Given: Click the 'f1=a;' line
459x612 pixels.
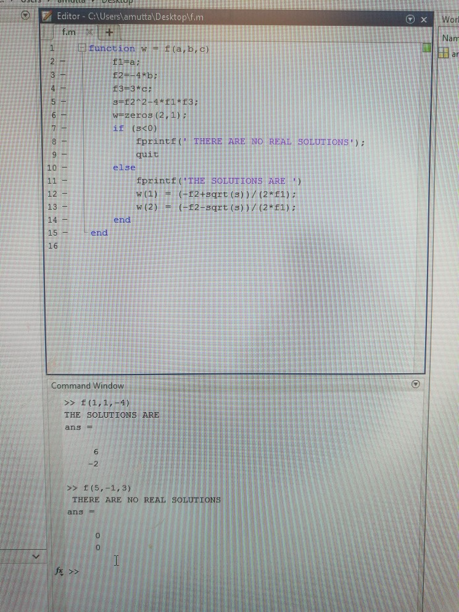Looking at the screenshot, I should (126, 62).
